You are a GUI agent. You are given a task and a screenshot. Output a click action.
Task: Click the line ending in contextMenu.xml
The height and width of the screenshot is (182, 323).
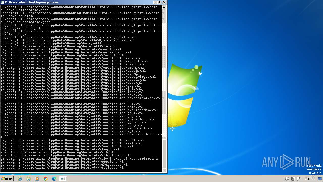pyautogui.click(x=66, y=52)
